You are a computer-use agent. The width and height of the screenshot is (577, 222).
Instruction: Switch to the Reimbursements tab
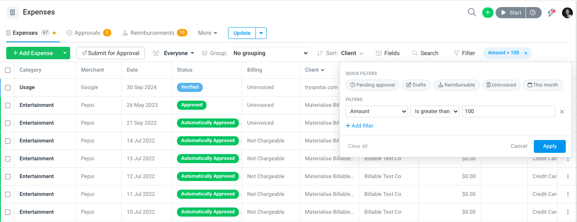click(x=154, y=33)
